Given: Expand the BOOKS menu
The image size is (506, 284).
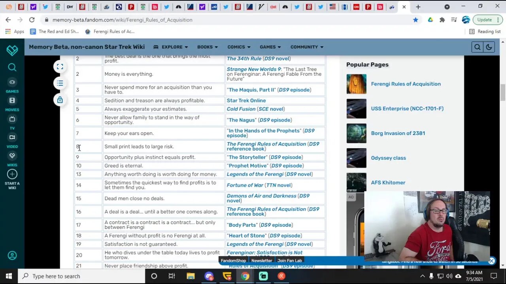Looking at the screenshot, I should (x=208, y=47).
